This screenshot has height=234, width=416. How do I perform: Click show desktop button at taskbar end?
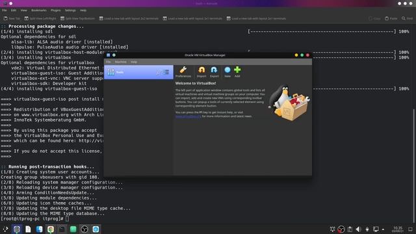coord(410,229)
